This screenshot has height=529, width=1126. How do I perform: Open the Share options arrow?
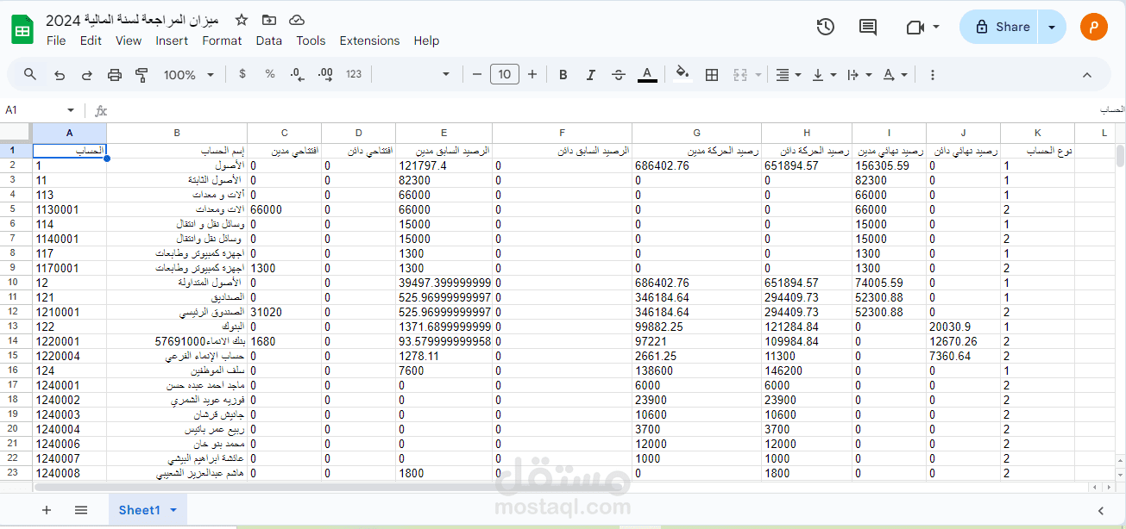pyautogui.click(x=1052, y=27)
